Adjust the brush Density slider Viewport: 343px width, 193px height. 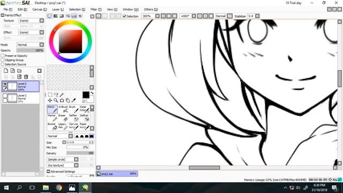click(80, 153)
